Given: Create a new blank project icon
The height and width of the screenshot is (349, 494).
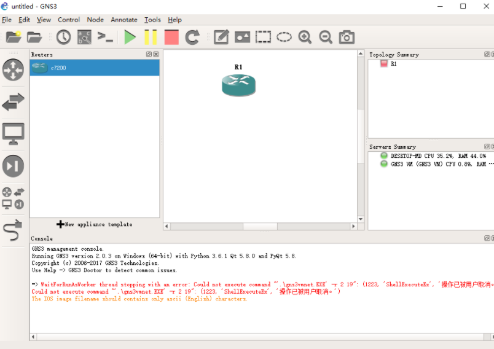Looking at the screenshot, I should (x=14, y=37).
